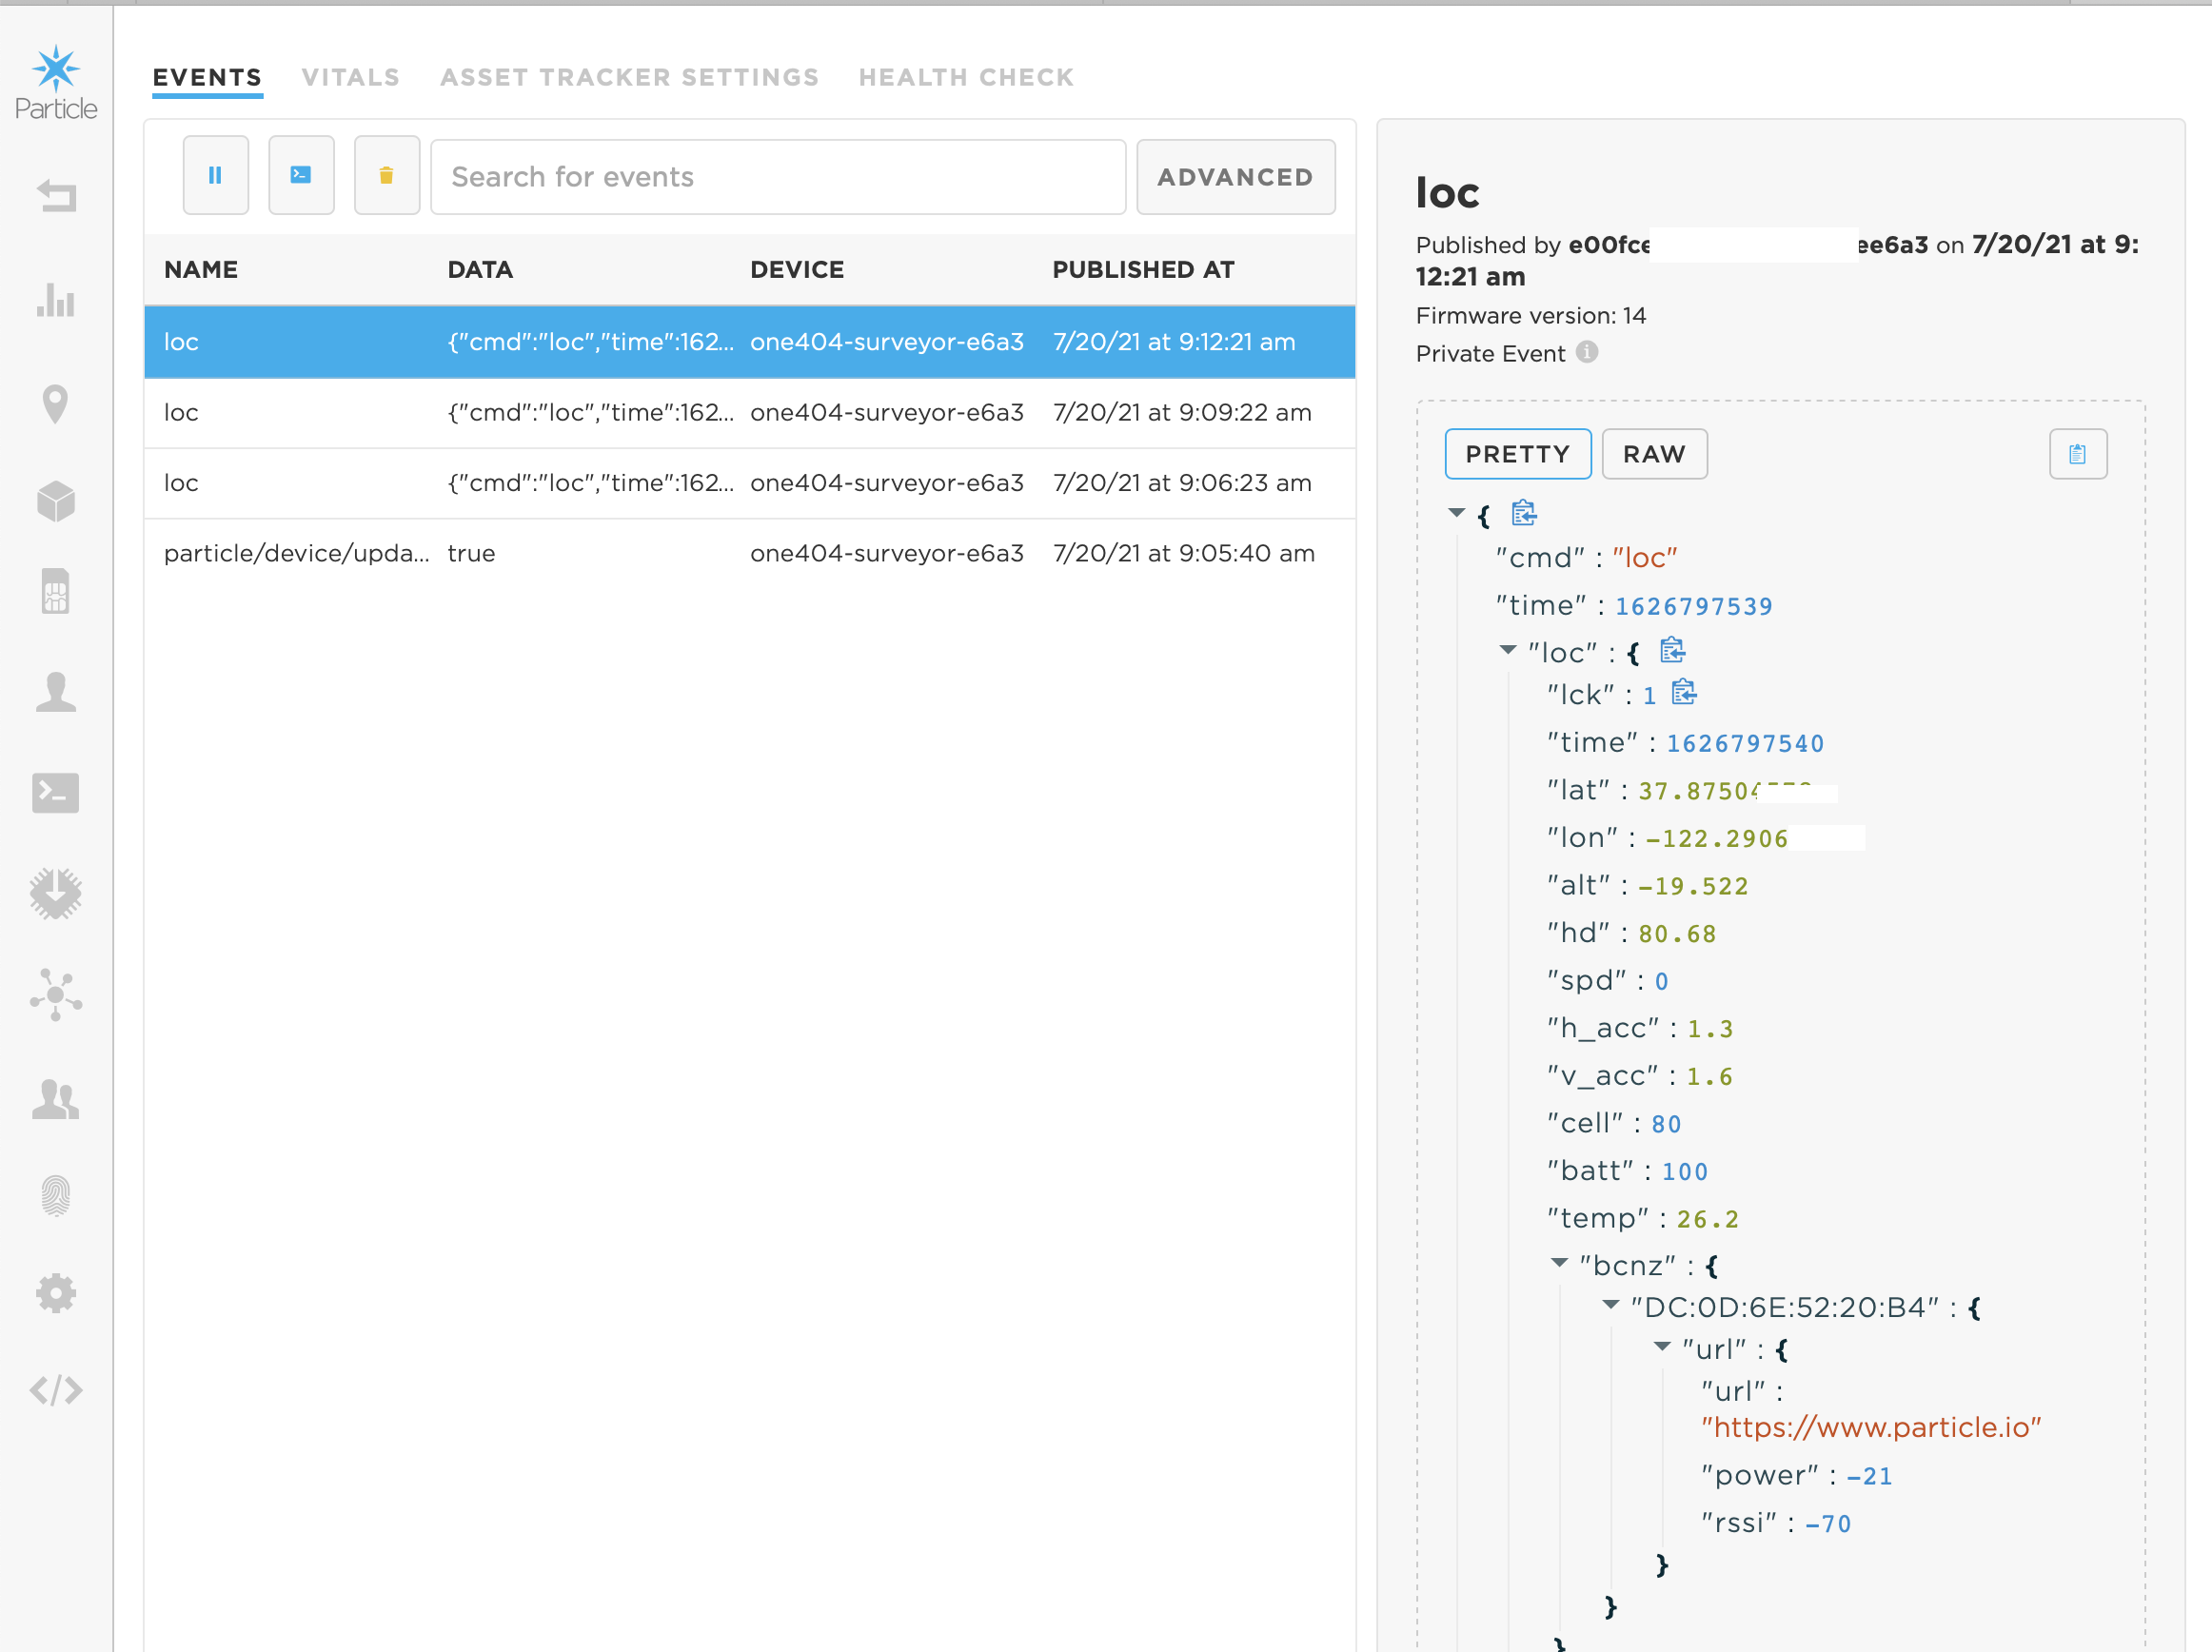Collapse the "bcnz" JSON object

(x=1559, y=1263)
